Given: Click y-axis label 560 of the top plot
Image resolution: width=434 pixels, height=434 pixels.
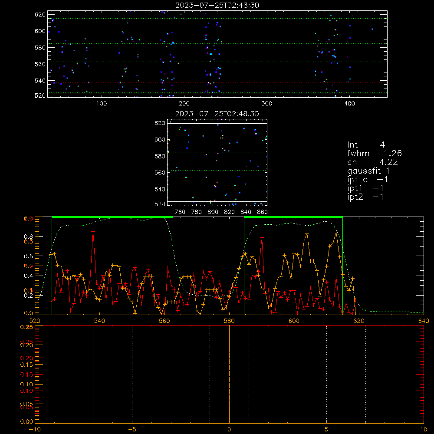Looking at the screenshot, I should tap(40, 64).
